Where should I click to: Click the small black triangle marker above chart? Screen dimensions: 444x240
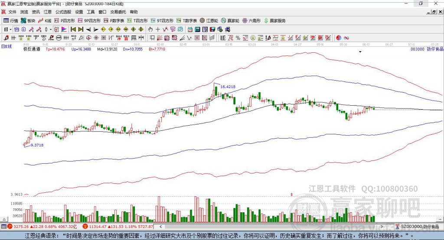coord(360,52)
